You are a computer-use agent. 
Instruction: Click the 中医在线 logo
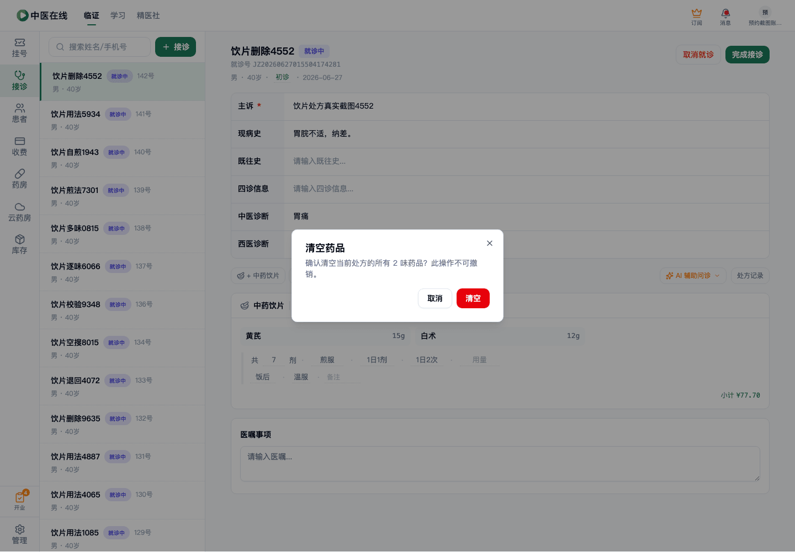pos(42,15)
